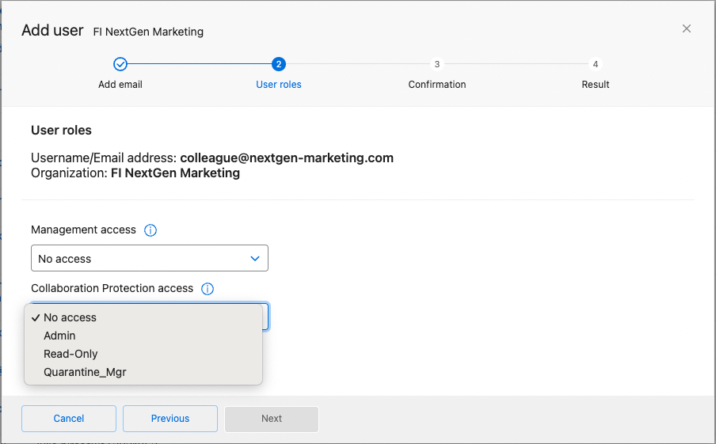
Task: Click the Collaboration Protection access label
Action: (x=112, y=288)
